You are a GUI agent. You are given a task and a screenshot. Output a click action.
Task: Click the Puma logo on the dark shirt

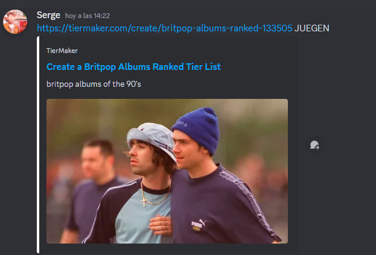click(199, 225)
